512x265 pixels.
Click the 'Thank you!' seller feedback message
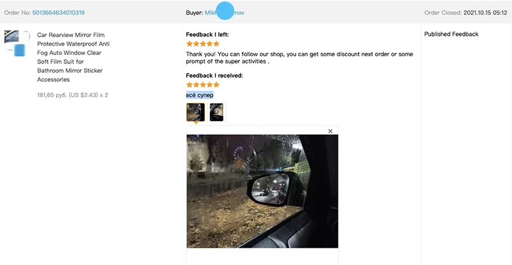pyautogui.click(x=300, y=58)
